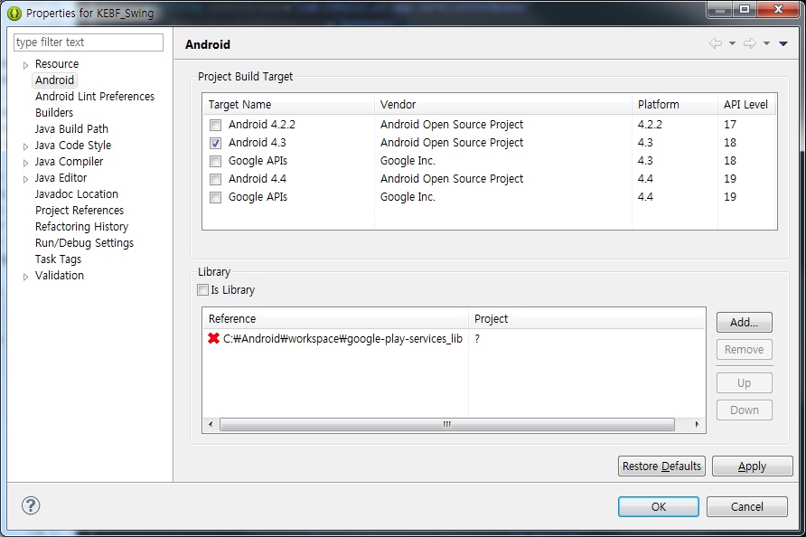The width and height of the screenshot is (806, 537).
Task: Click the Down button
Action: tap(745, 410)
